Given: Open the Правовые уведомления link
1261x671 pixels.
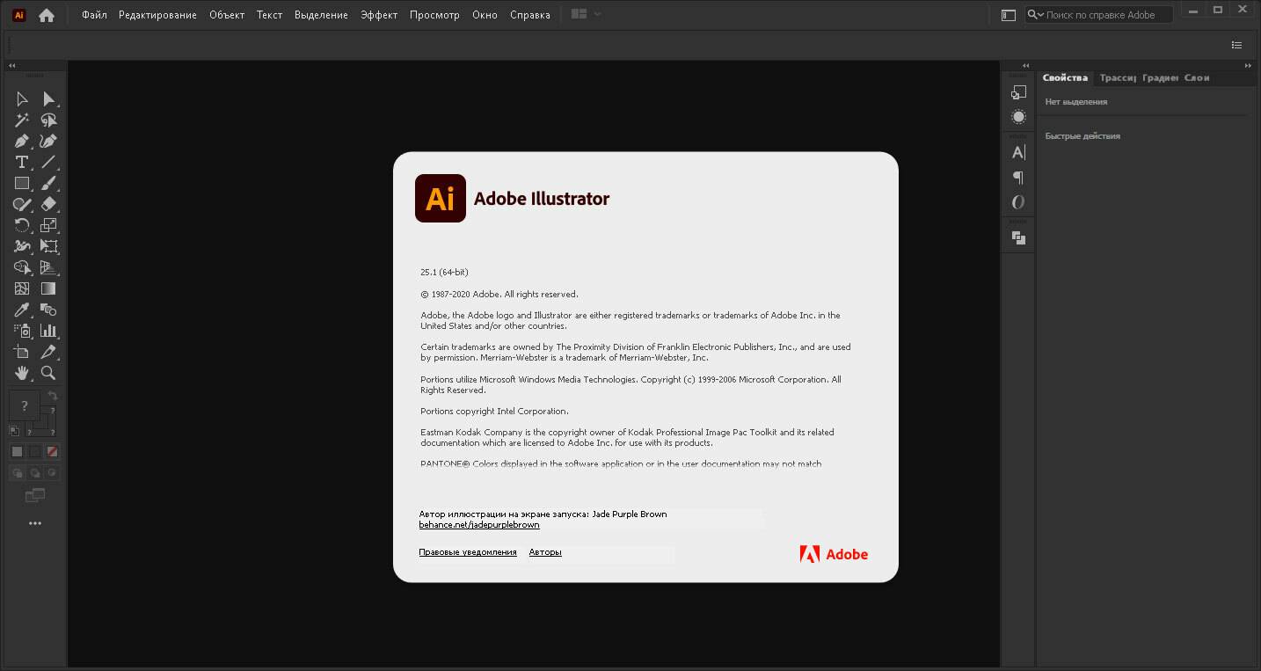Looking at the screenshot, I should tap(468, 552).
